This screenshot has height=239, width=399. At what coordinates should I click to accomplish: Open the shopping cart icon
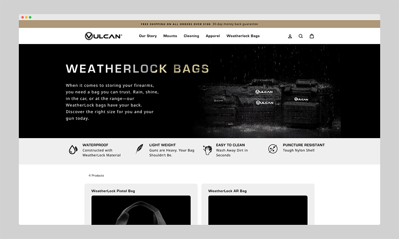coord(312,36)
